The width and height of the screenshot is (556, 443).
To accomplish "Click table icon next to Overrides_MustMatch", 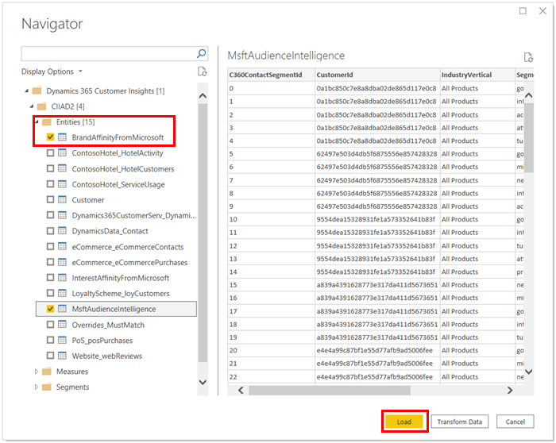I will pos(63,324).
